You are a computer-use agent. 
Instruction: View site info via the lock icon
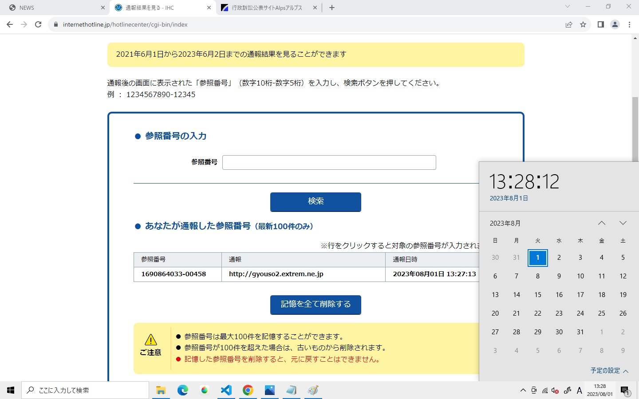click(x=55, y=24)
